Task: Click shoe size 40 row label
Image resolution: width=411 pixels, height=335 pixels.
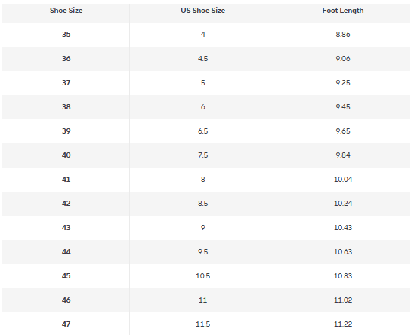Action: click(x=66, y=155)
